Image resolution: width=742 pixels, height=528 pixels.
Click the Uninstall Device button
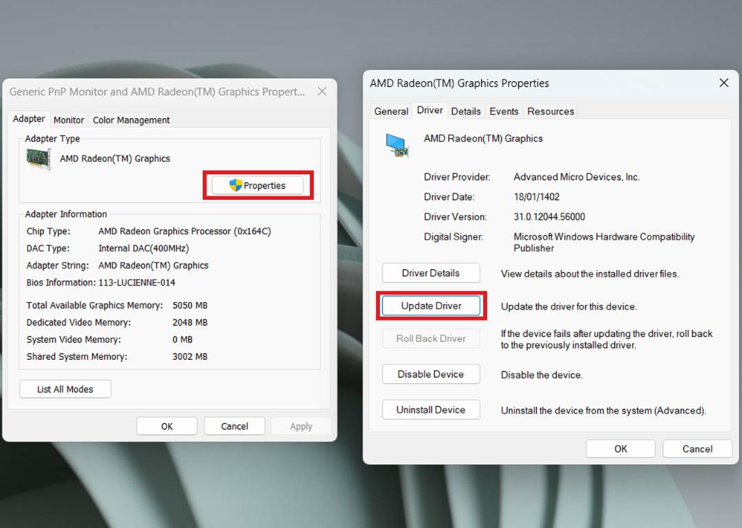[431, 410]
